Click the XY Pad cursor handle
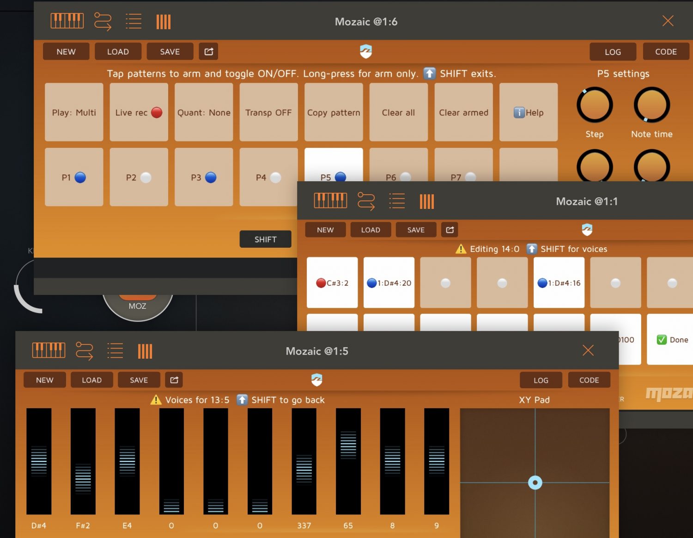693x538 pixels. point(535,483)
